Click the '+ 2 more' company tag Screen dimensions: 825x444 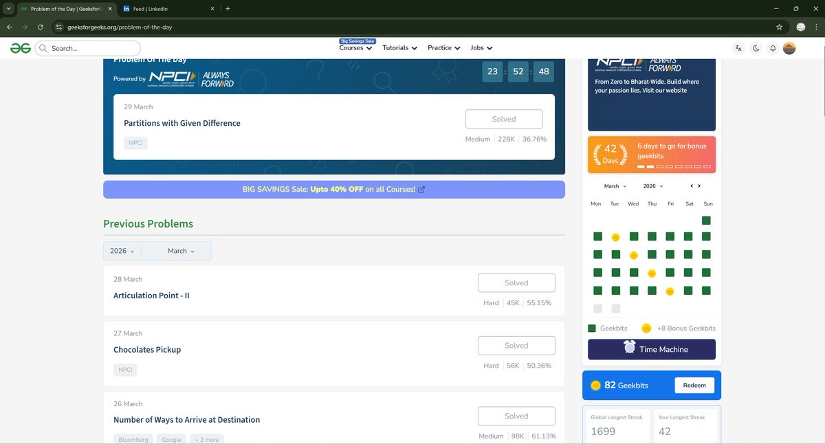pos(207,439)
